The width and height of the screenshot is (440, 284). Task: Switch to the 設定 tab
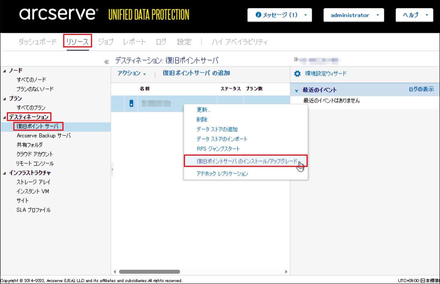click(184, 42)
